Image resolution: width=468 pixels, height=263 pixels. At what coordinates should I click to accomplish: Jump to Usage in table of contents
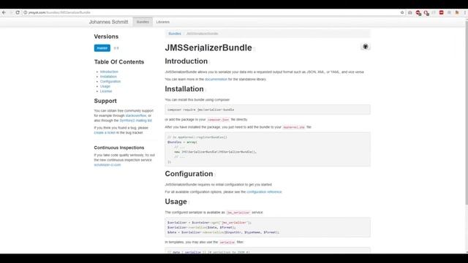105,86
